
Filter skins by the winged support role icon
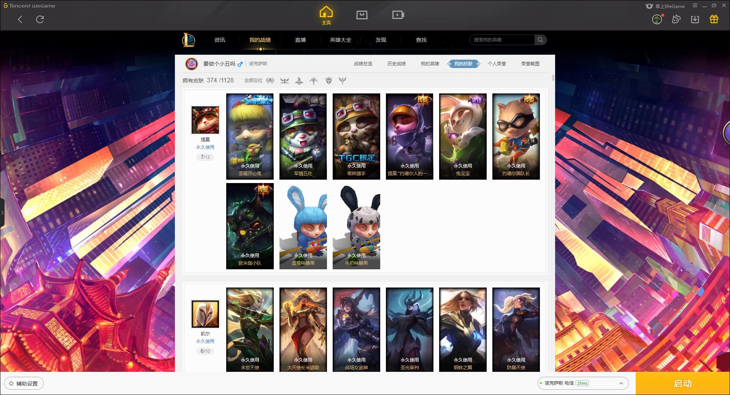[x=343, y=81]
